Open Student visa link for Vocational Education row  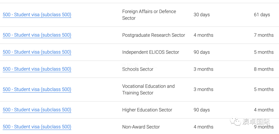37,90
